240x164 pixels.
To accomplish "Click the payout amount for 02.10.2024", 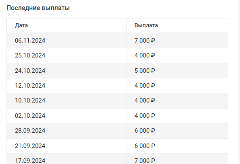I will tap(145, 116).
